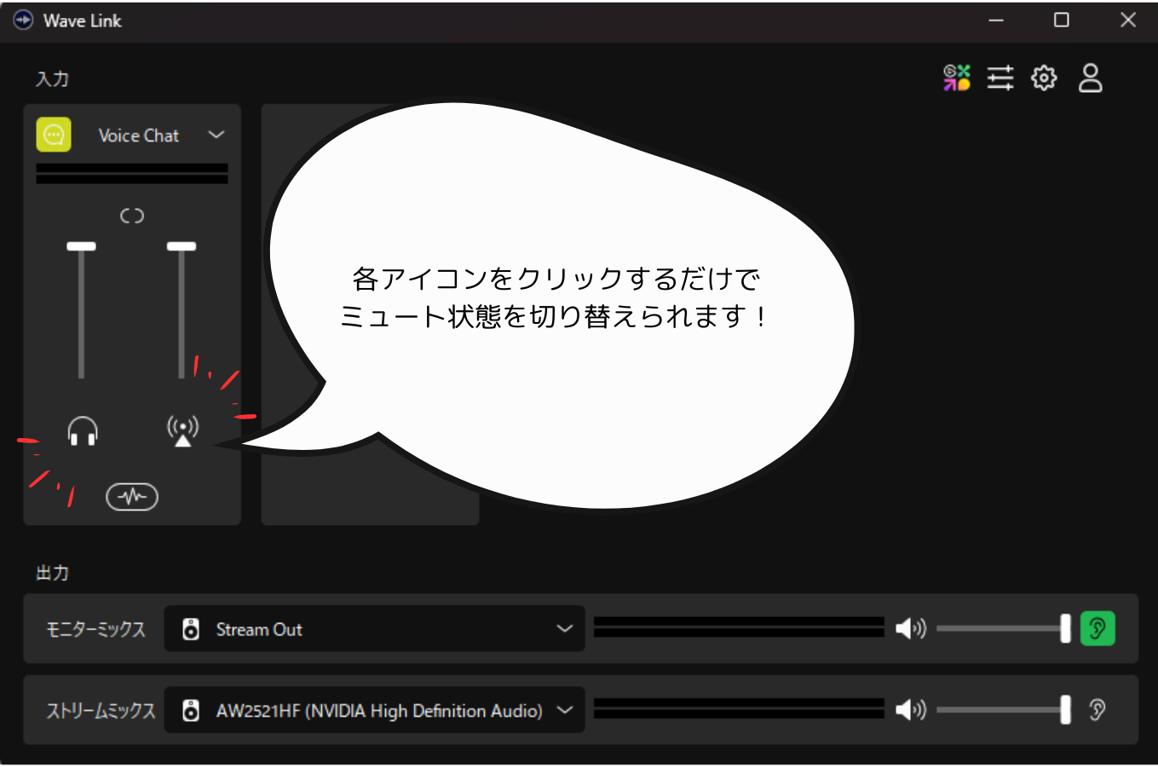Click the monitor mix output volume slider
1158x767 pixels.
coord(1004,629)
